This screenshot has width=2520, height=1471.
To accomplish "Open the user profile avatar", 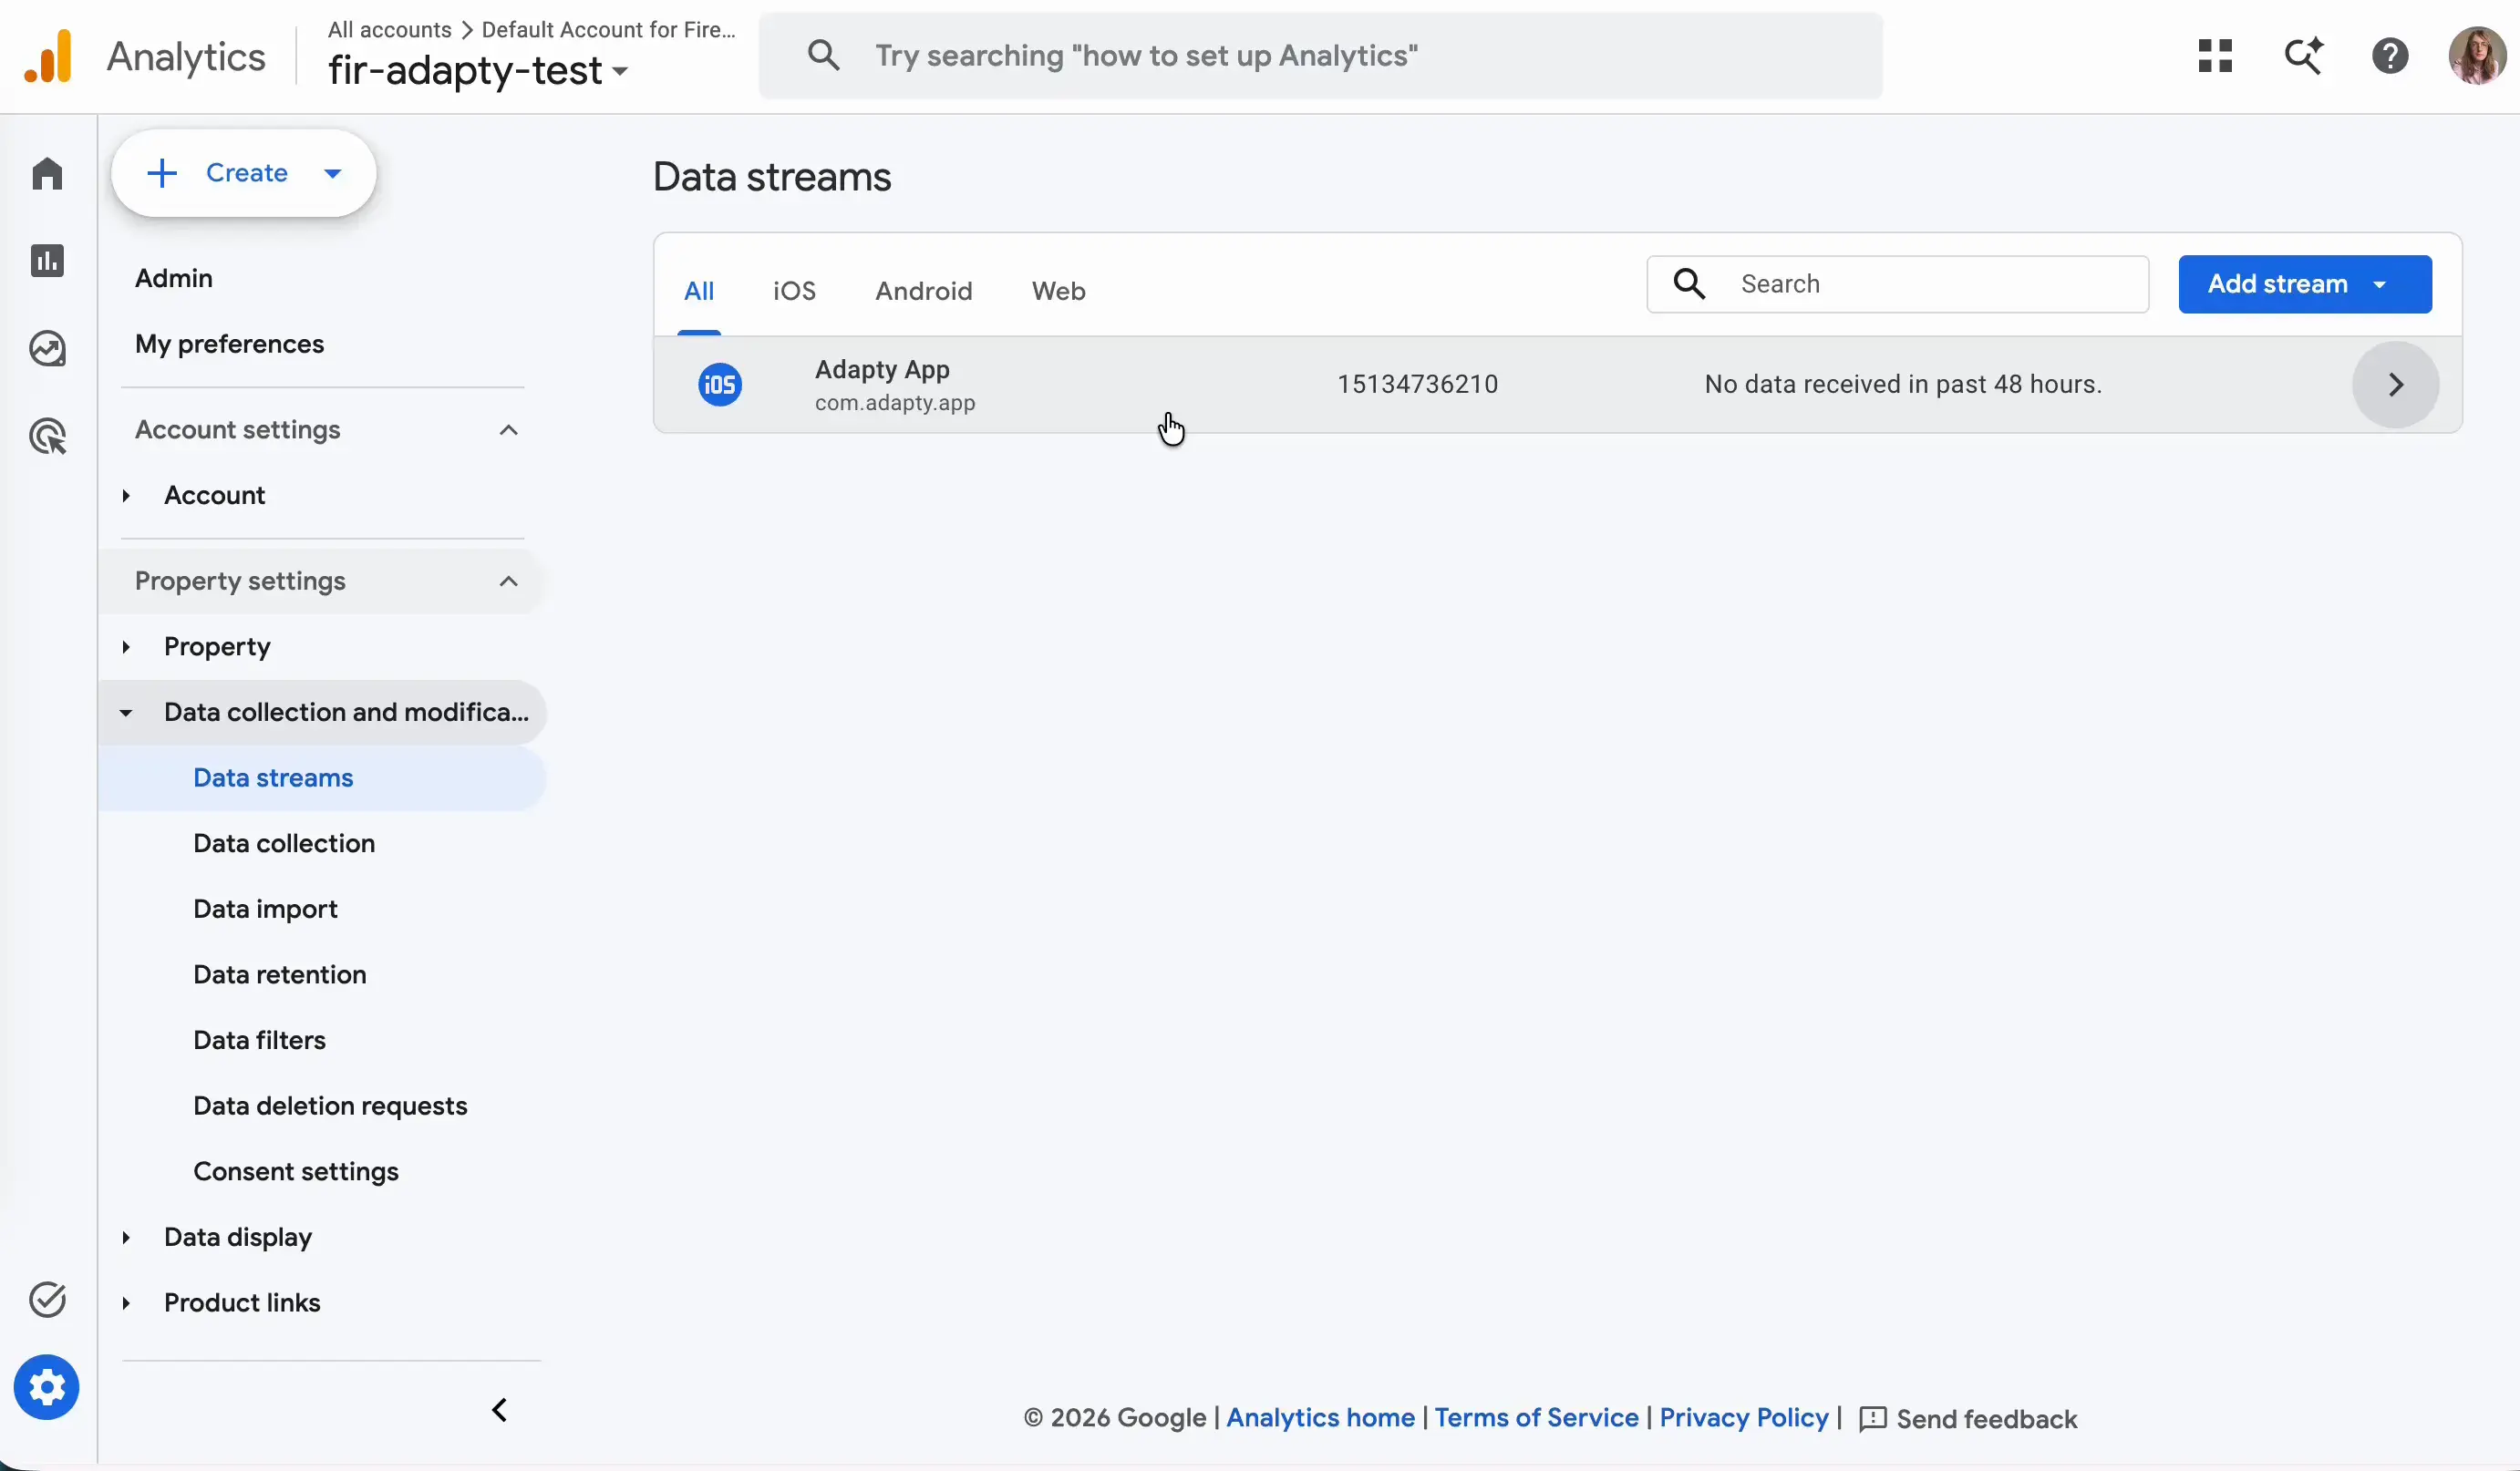I will click(x=2476, y=56).
